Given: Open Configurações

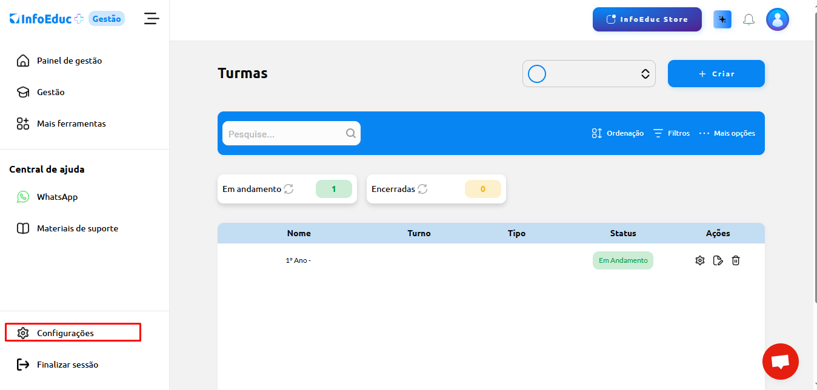Looking at the screenshot, I should tap(73, 332).
